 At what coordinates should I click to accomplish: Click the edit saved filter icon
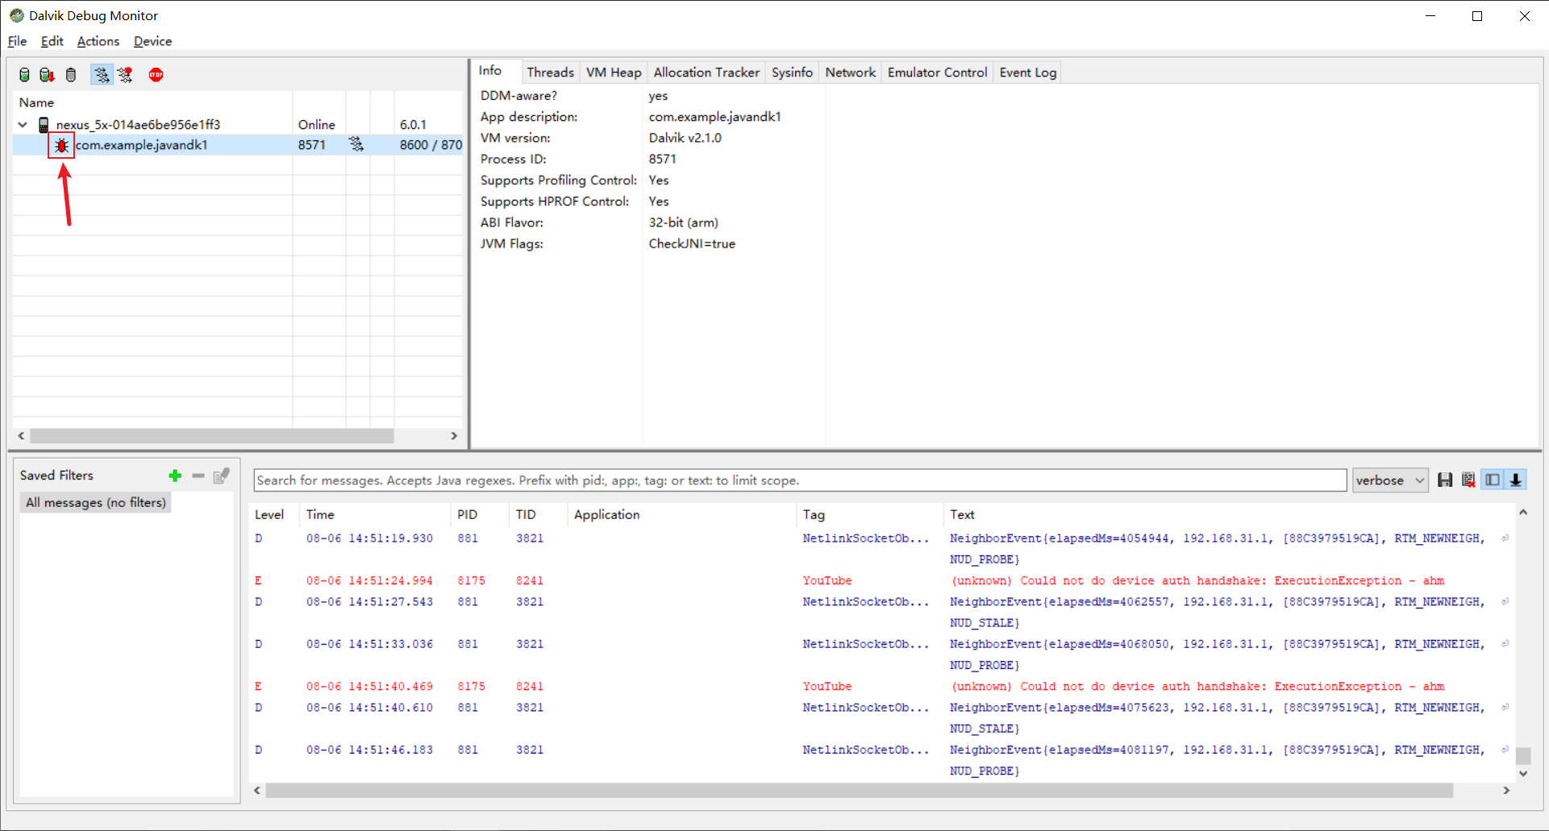(222, 476)
